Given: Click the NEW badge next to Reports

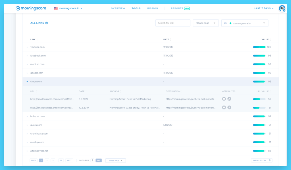Looking at the screenshot, I should [x=187, y=8].
